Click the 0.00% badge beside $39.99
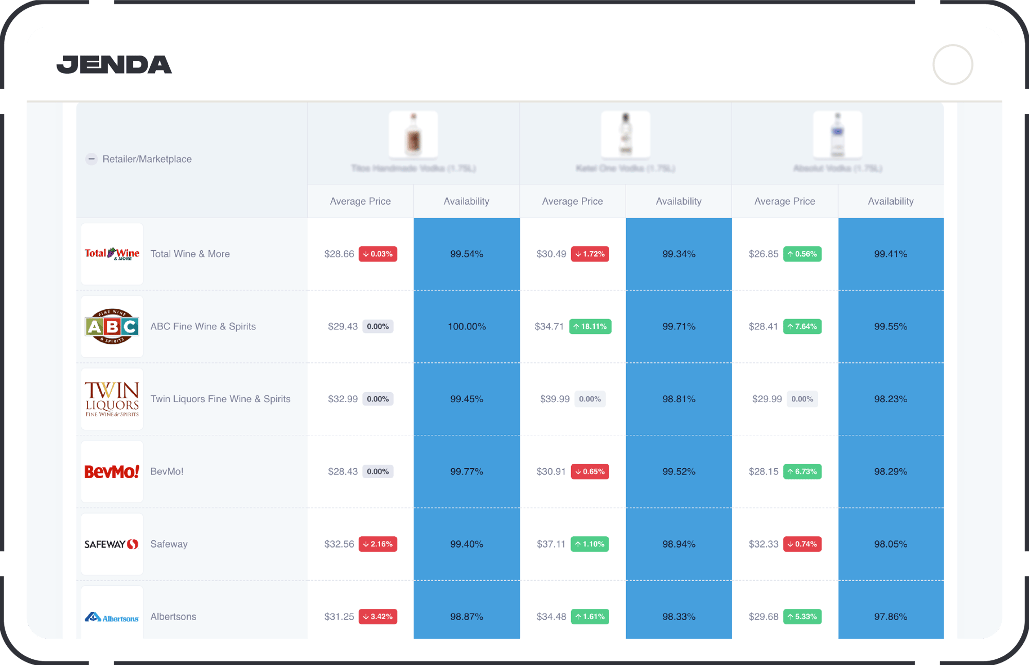 point(590,399)
